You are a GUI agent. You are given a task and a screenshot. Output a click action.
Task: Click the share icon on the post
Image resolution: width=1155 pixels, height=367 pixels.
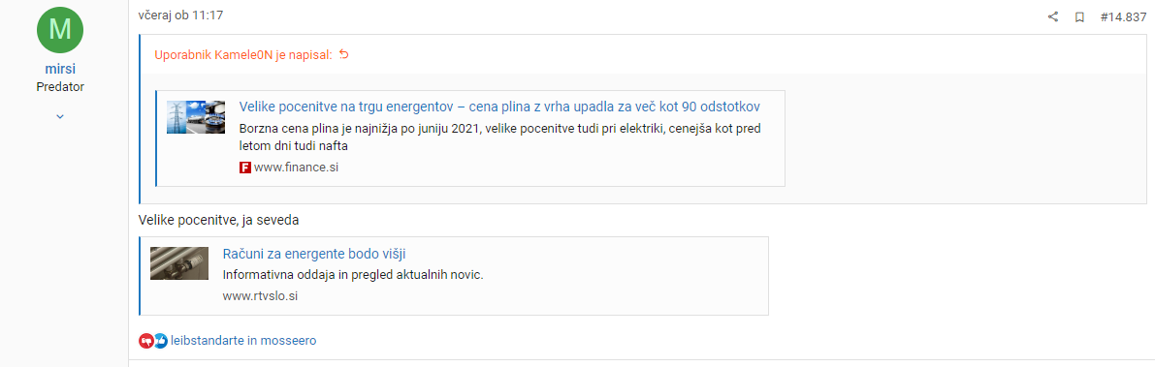tap(1052, 16)
